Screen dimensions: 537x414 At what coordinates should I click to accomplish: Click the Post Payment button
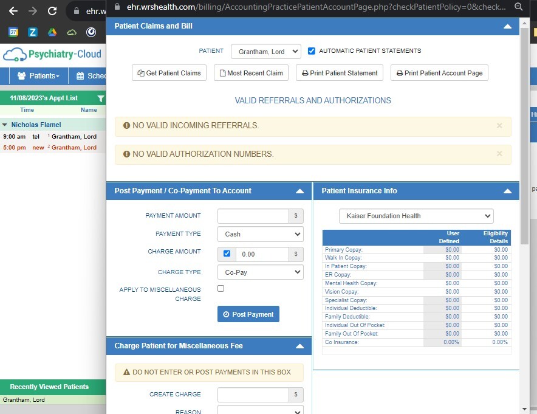(248, 314)
